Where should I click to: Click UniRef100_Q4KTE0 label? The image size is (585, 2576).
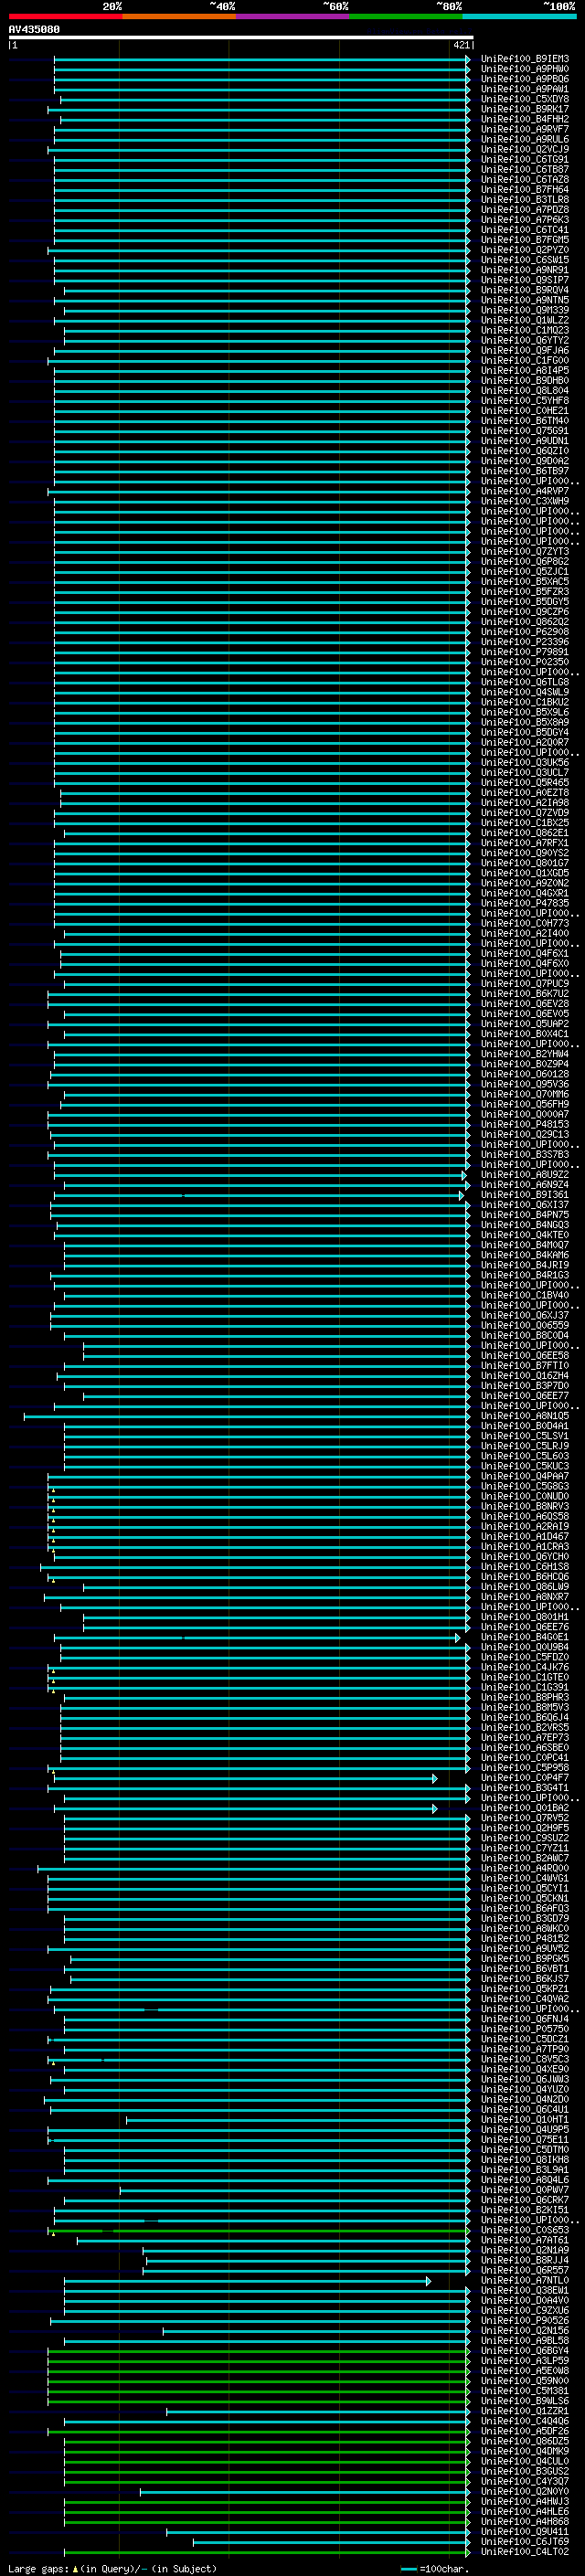coord(525,1234)
